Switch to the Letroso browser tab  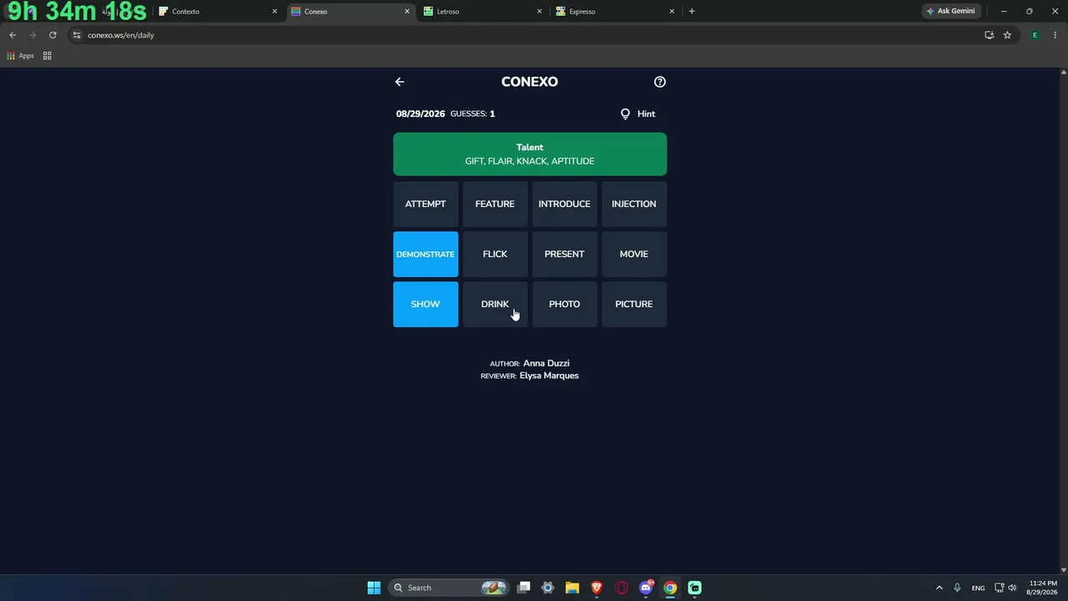[x=482, y=12]
